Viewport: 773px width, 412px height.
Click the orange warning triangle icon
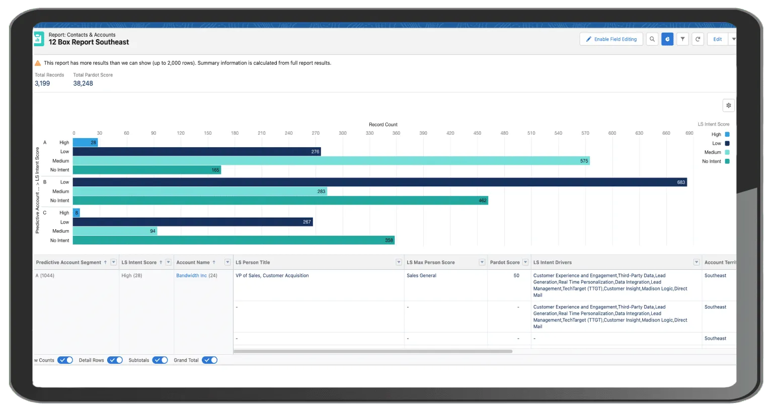pyautogui.click(x=38, y=63)
